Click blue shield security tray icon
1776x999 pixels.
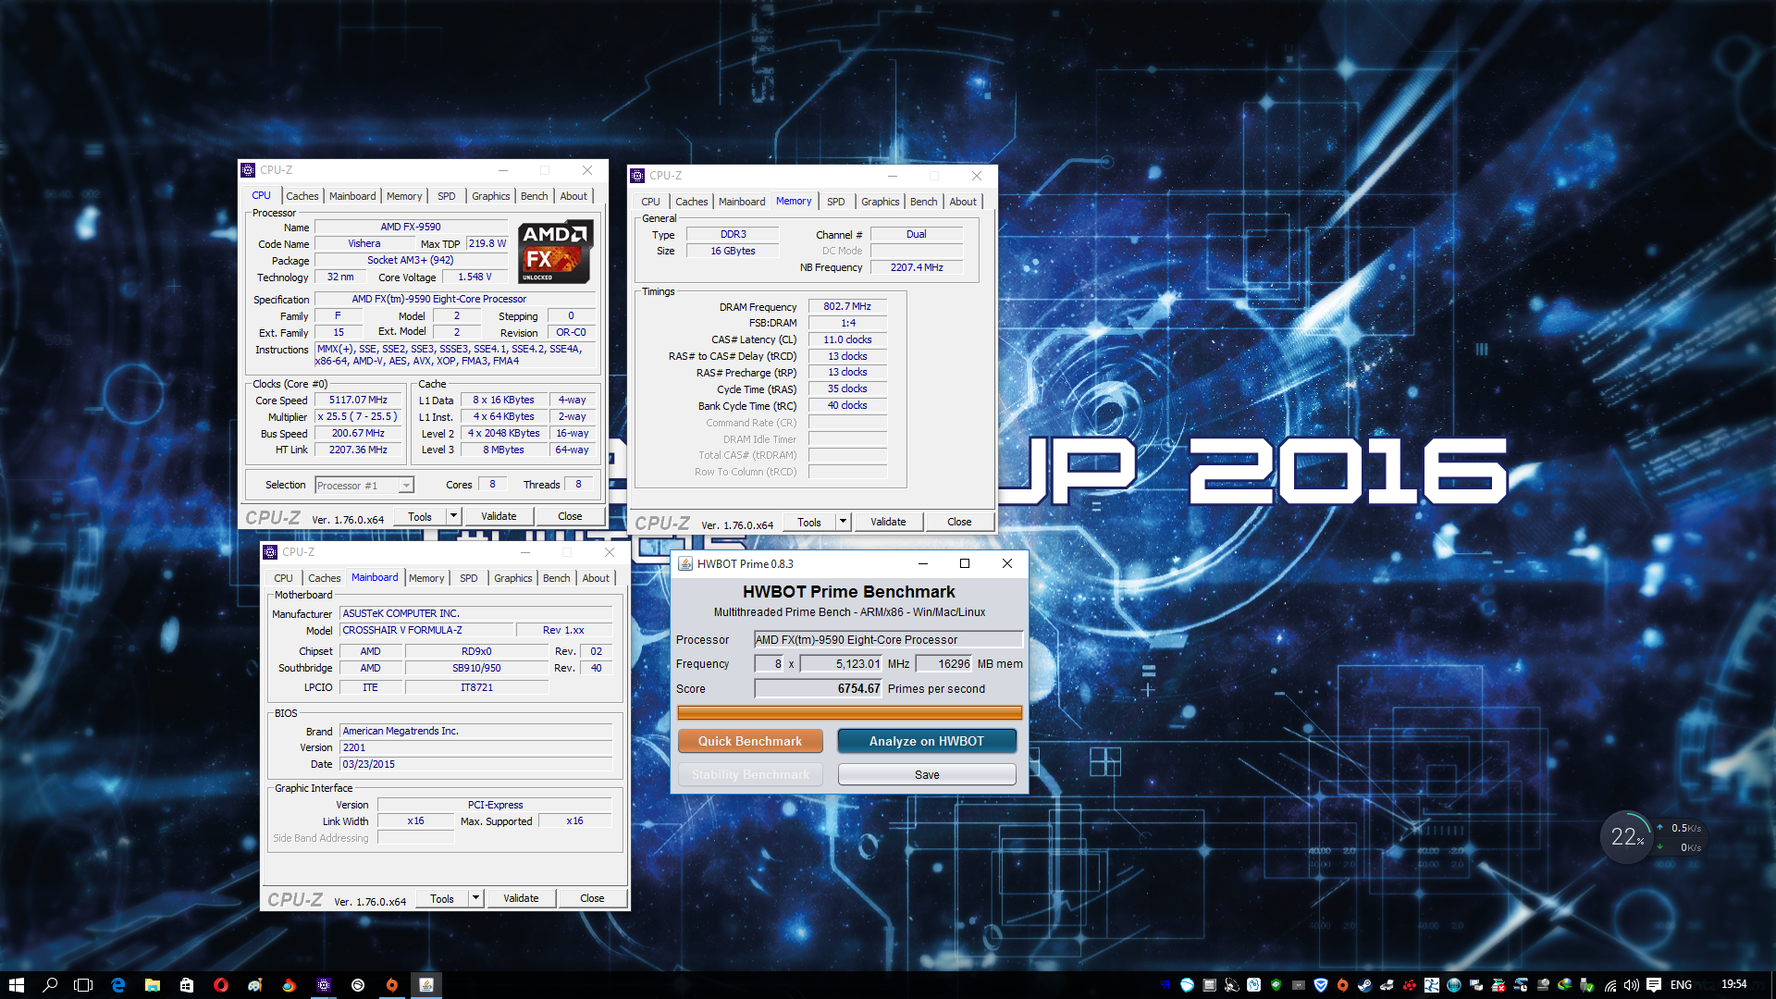tap(1321, 985)
